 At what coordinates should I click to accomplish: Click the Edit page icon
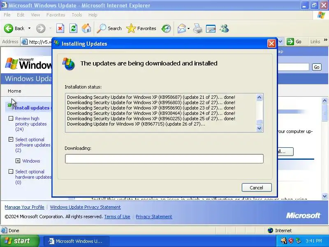pos(211,28)
